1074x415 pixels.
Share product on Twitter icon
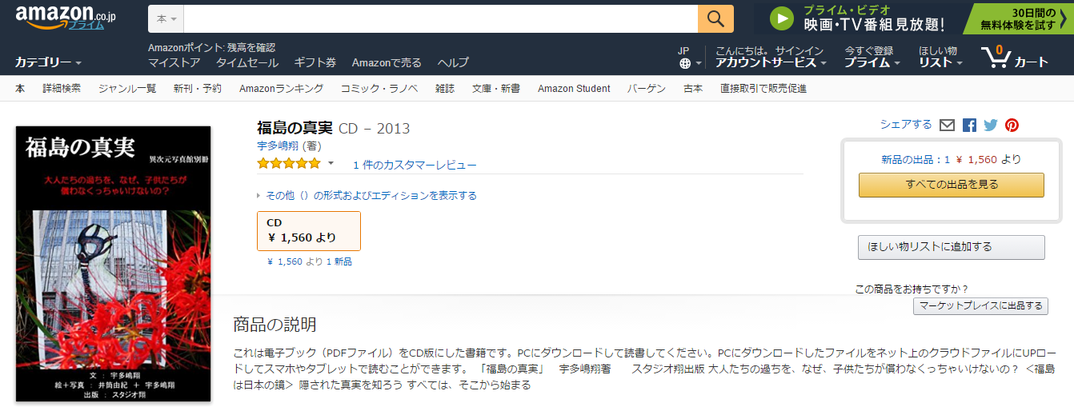coord(991,125)
